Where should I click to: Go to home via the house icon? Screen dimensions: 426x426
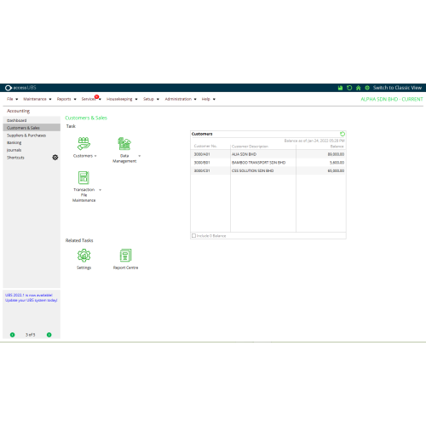(x=359, y=88)
